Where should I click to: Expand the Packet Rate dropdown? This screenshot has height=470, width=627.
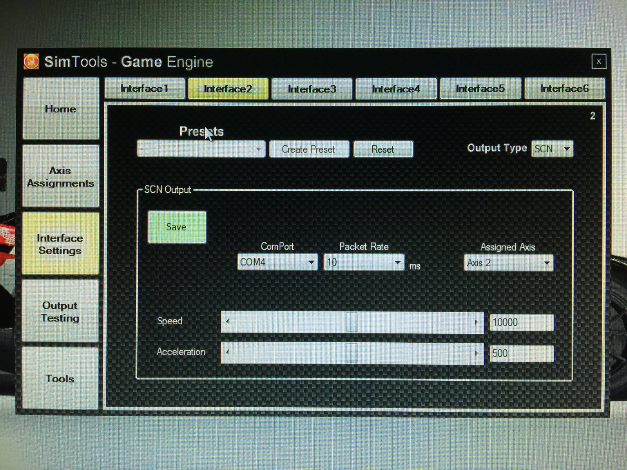[364, 262]
